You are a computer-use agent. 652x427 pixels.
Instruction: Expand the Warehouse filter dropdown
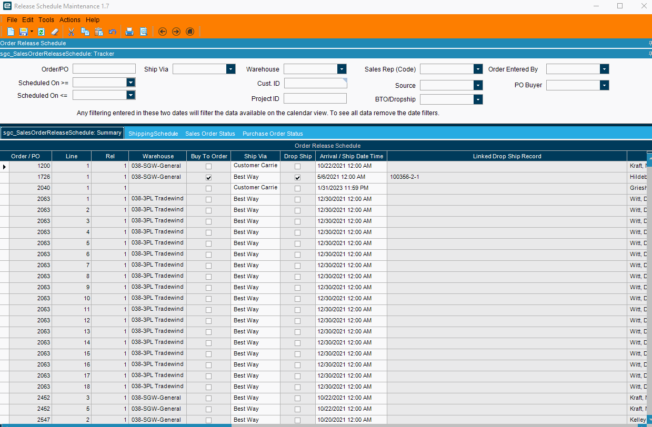click(x=342, y=69)
